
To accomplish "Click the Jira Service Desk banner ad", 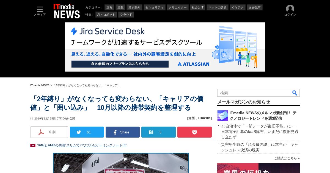I will point(165,47).
